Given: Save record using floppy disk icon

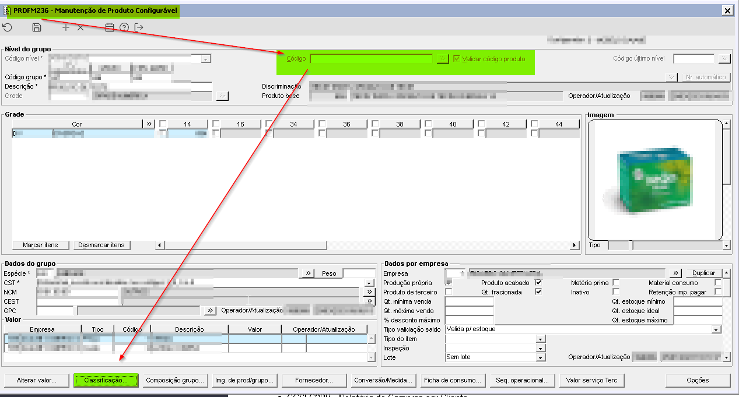Looking at the screenshot, I should (x=37, y=27).
